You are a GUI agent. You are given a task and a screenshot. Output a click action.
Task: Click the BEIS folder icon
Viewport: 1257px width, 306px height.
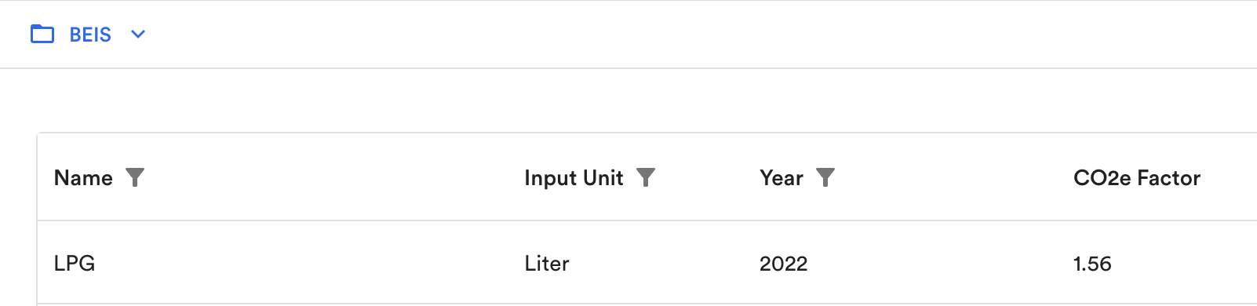(x=42, y=34)
